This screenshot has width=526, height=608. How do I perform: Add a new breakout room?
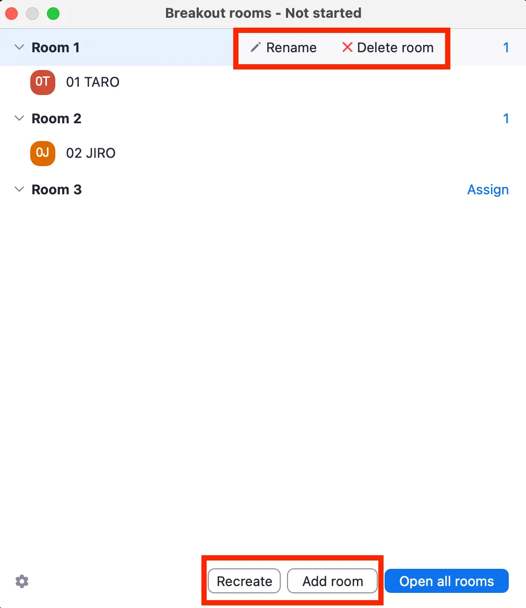(332, 581)
